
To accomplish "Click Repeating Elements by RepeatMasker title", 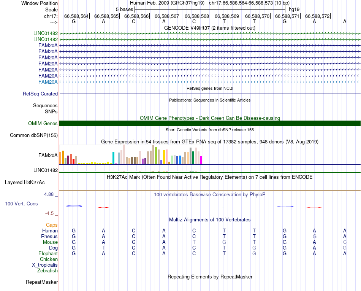I will point(210,277).
